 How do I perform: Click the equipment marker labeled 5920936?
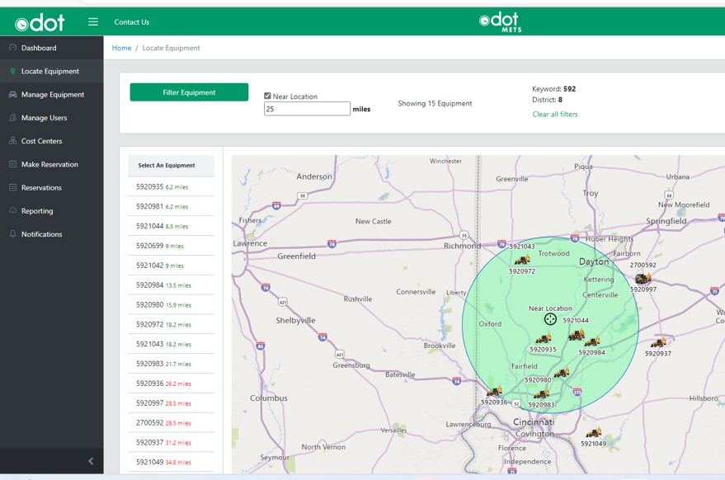494,392
